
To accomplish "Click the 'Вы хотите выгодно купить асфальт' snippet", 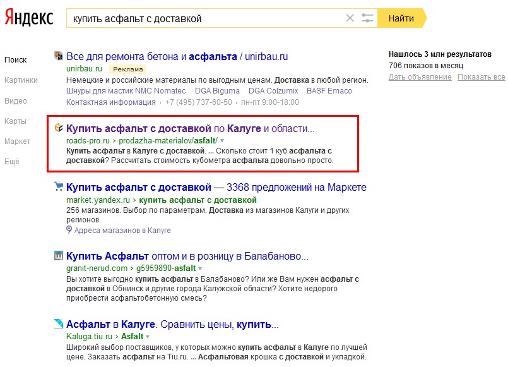I will click(213, 289).
